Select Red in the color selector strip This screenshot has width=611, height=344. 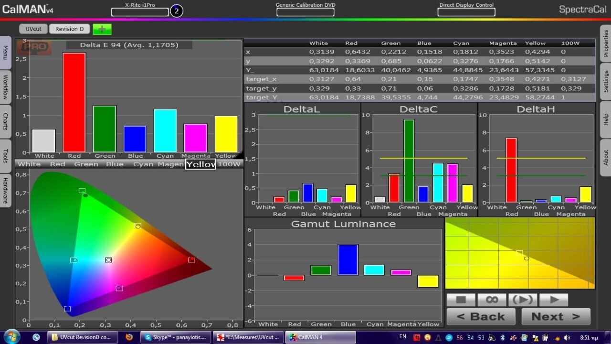click(57, 164)
